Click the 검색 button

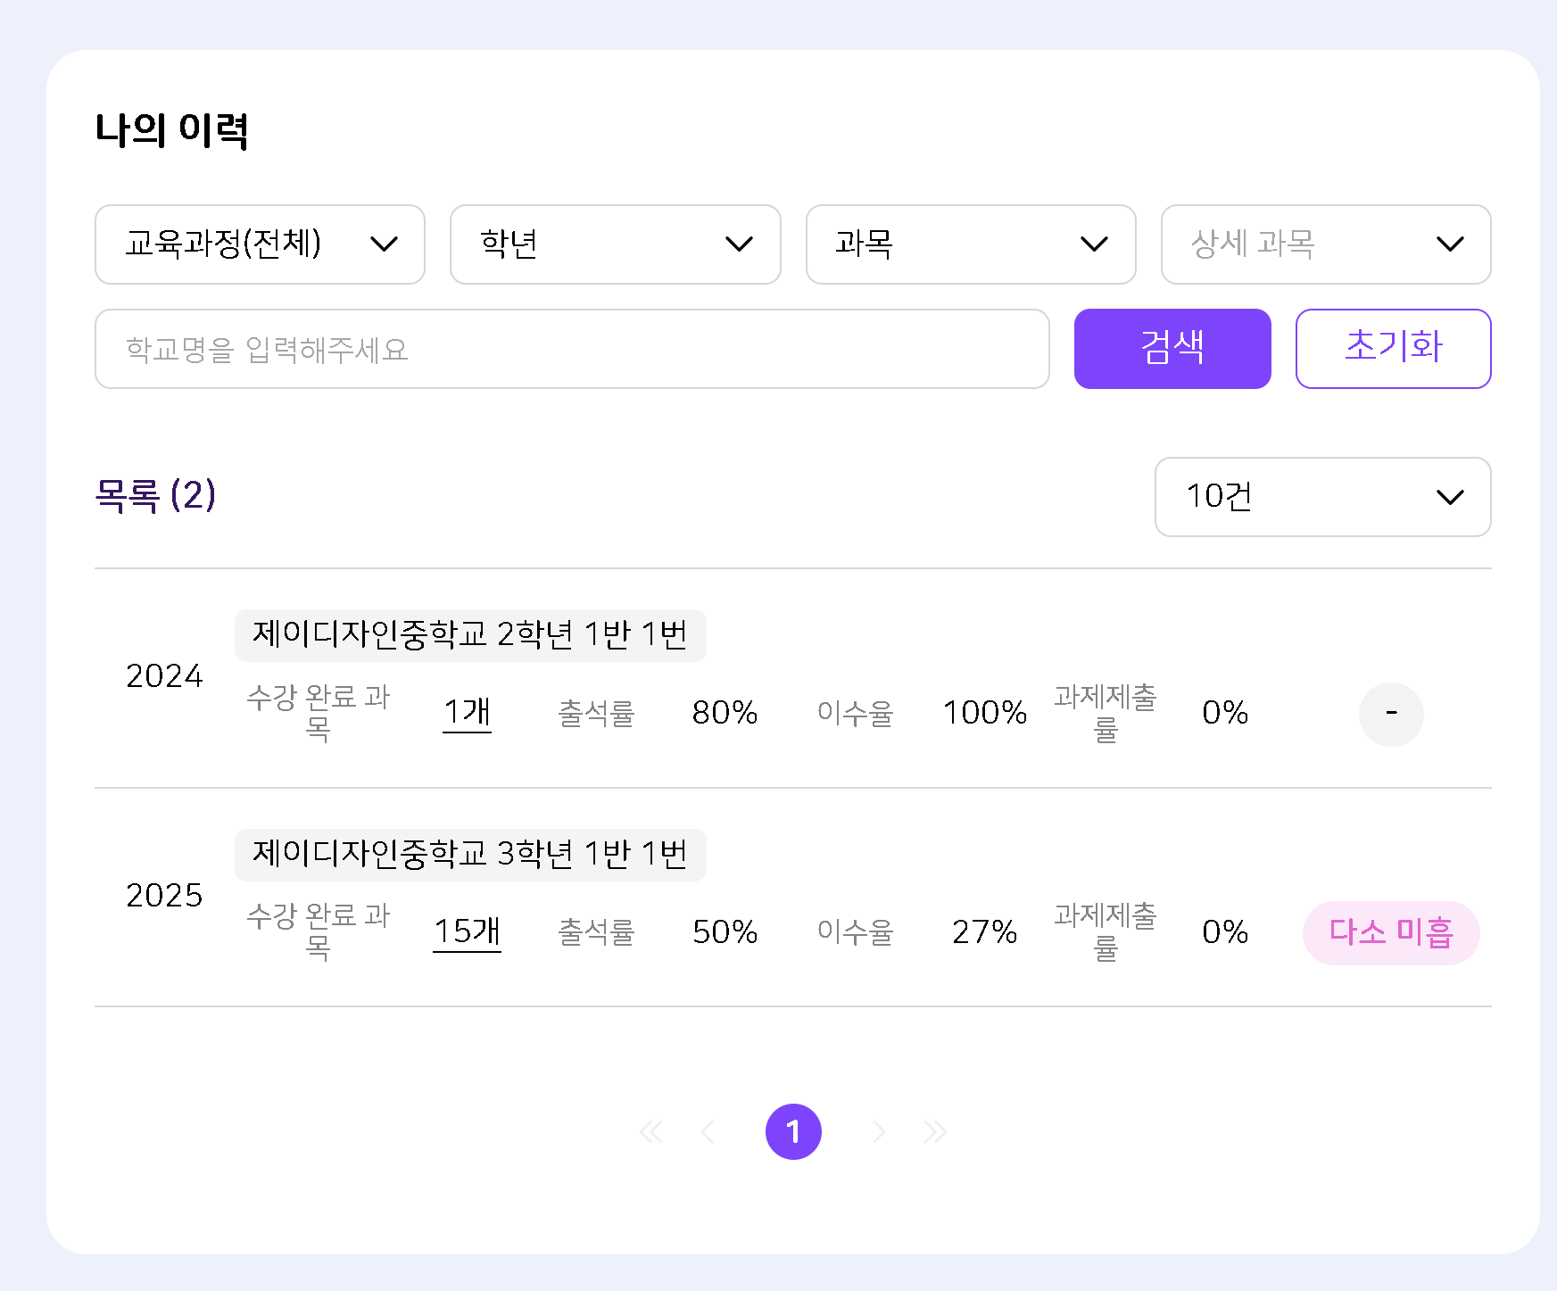(x=1172, y=349)
